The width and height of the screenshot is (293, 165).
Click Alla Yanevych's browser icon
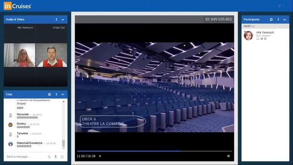265,38
